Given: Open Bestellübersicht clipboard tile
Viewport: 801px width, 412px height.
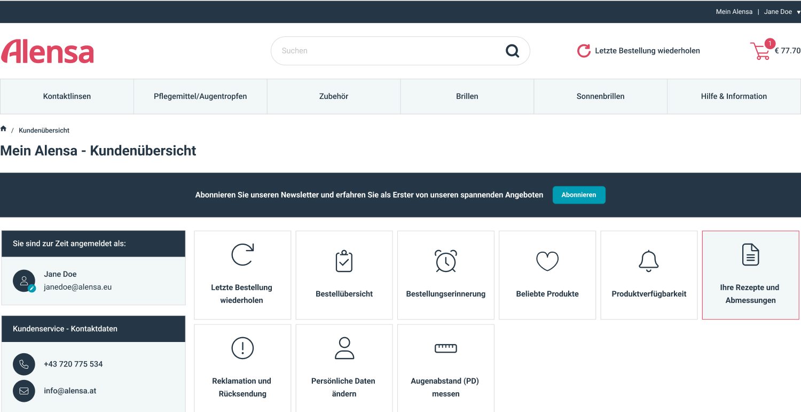Looking at the screenshot, I should pyautogui.click(x=344, y=275).
